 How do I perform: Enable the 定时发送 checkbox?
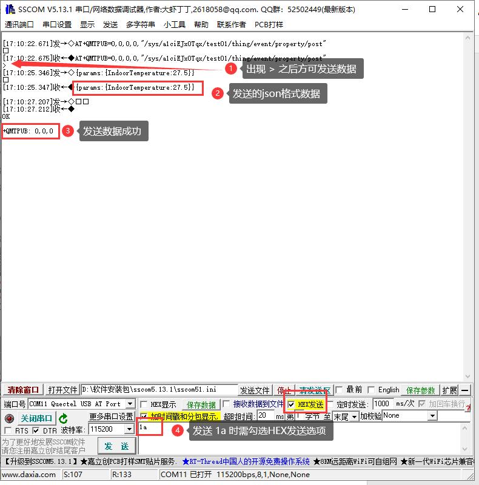click(x=330, y=404)
